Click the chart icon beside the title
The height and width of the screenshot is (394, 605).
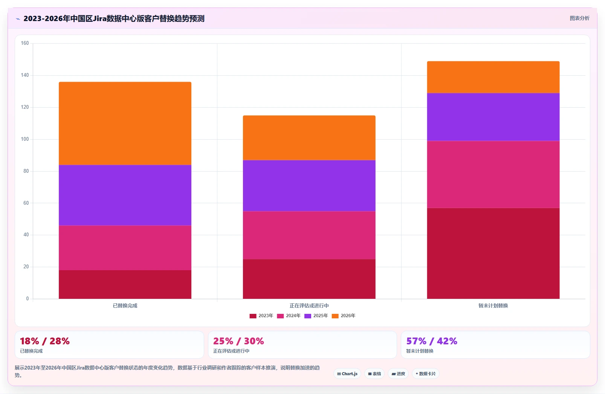click(18, 19)
